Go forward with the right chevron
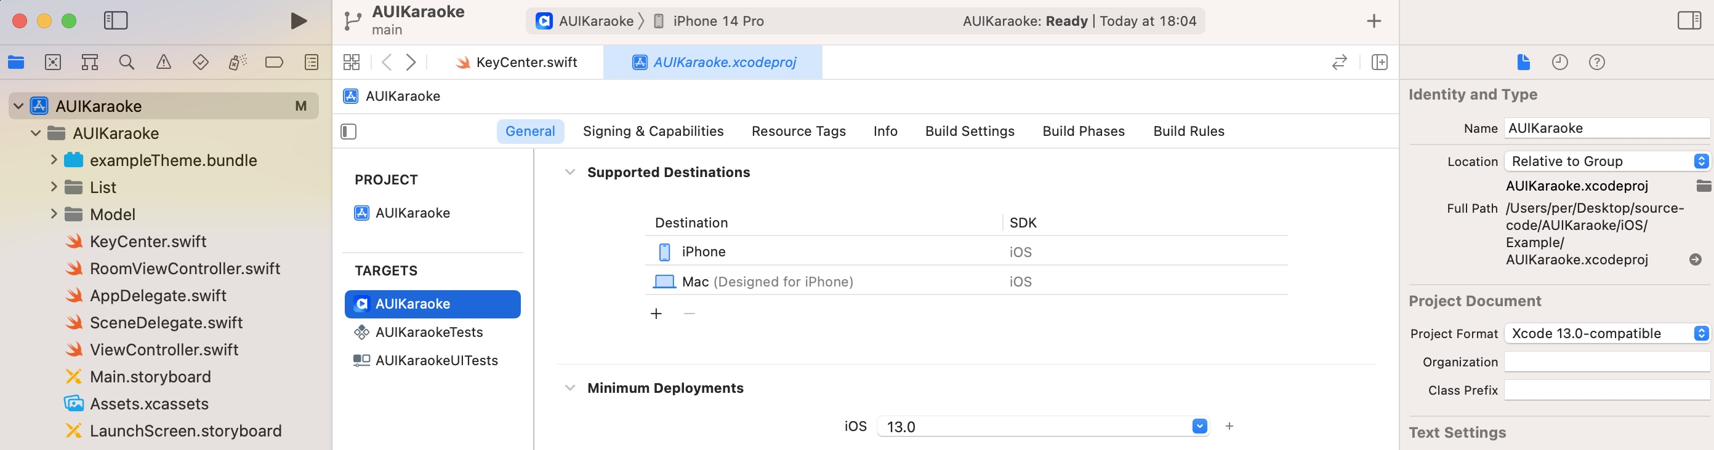The height and width of the screenshot is (450, 1714). [411, 63]
